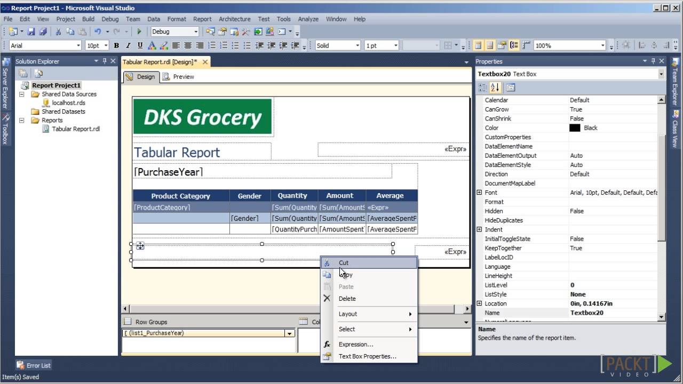
Task: Toggle the report footer button in the Report toolbar
Action: [x=490, y=46]
